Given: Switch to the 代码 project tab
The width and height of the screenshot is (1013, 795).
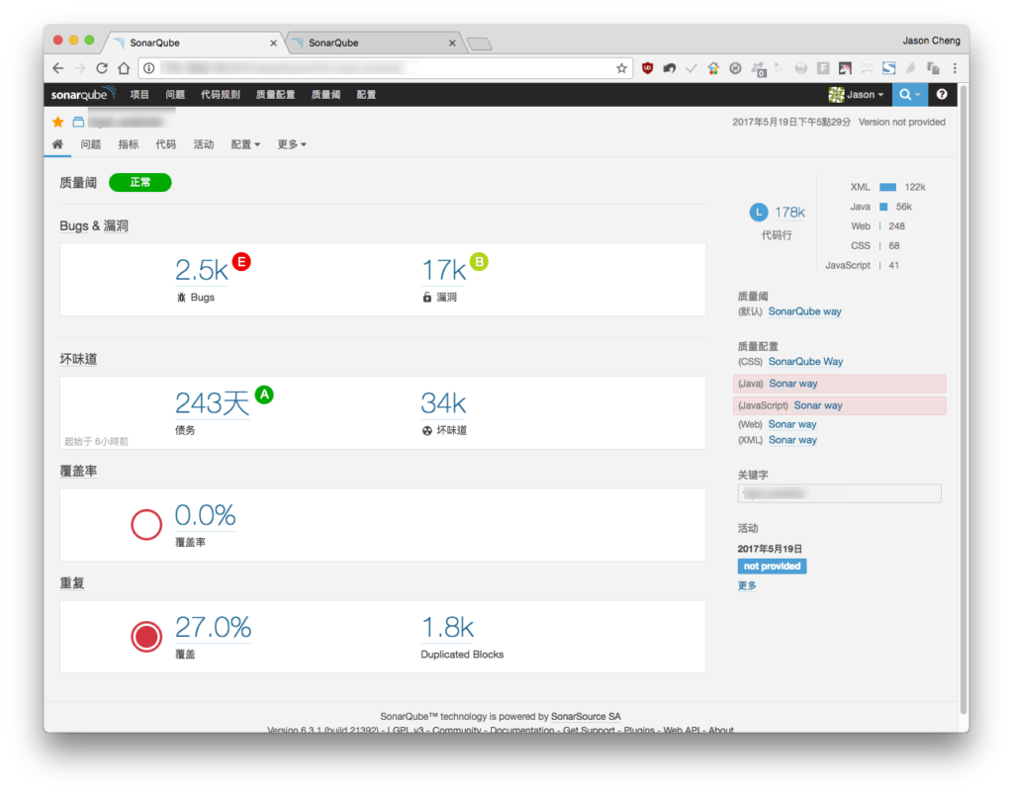Looking at the screenshot, I should point(166,144).
